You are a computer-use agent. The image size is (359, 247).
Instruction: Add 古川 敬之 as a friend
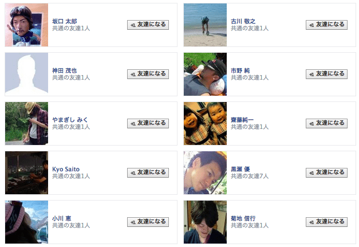pos(326,25)
